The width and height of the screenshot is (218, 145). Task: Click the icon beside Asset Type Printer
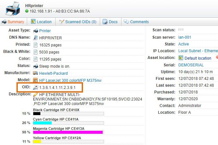coord(36,31)
